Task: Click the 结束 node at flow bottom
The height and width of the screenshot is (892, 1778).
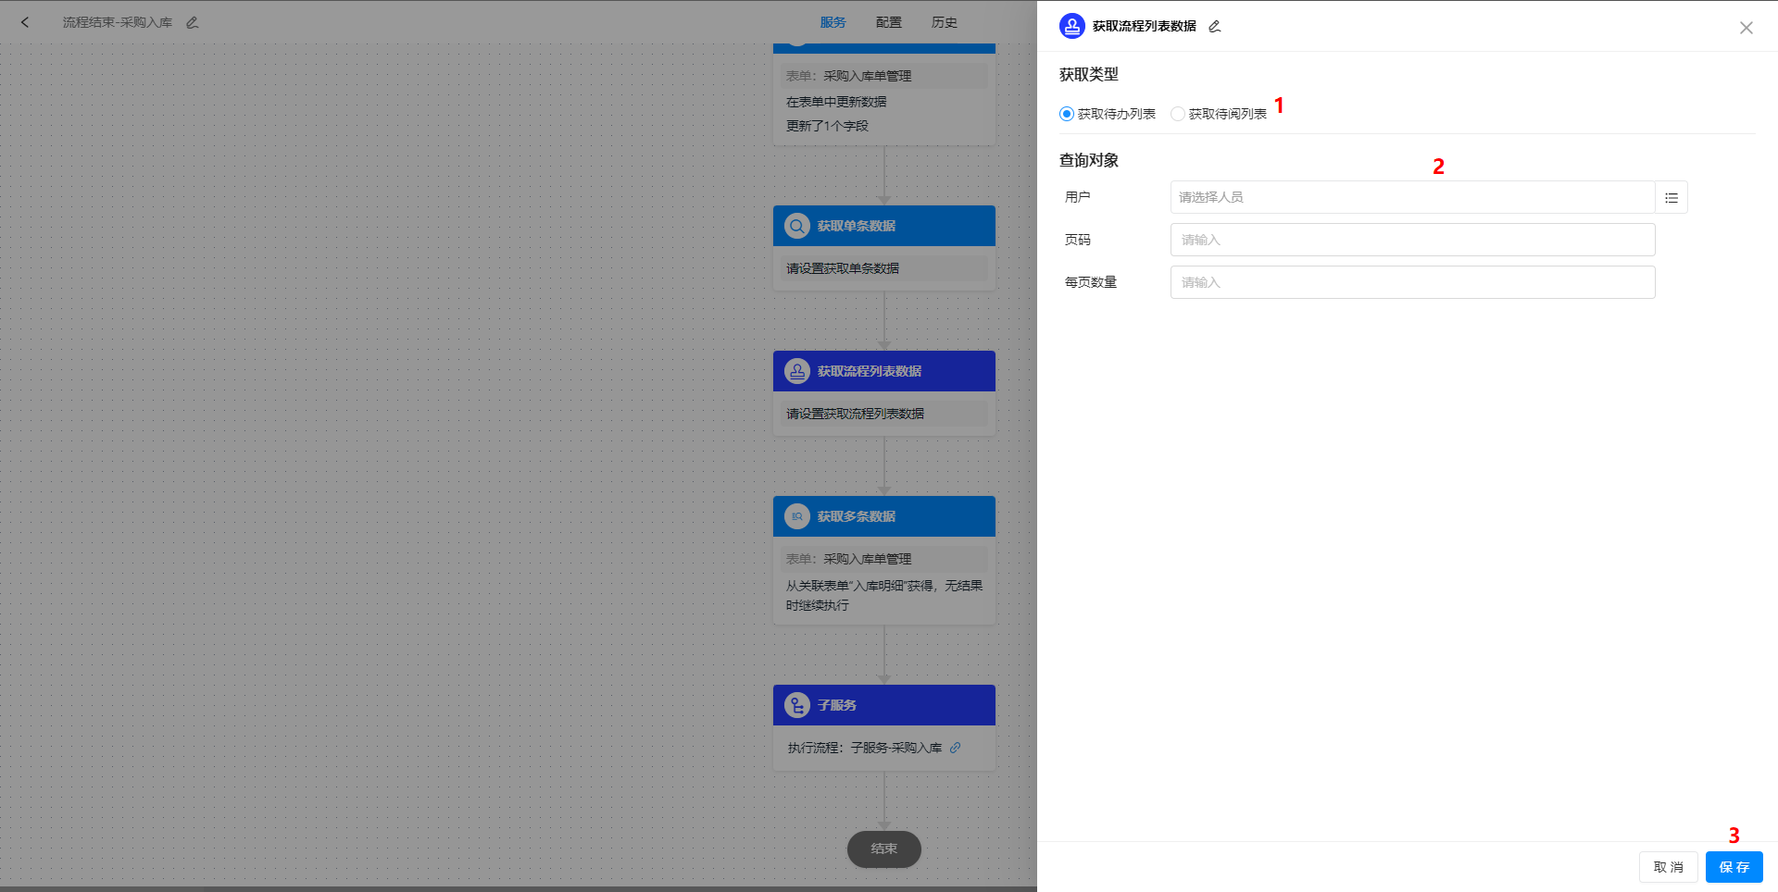Action: (x=883, y=849)
